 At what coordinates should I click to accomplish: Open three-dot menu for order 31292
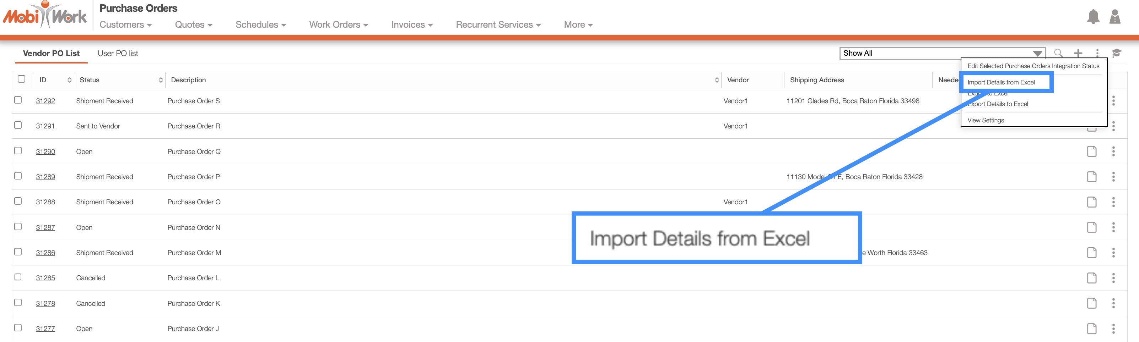click(1113, 101)
